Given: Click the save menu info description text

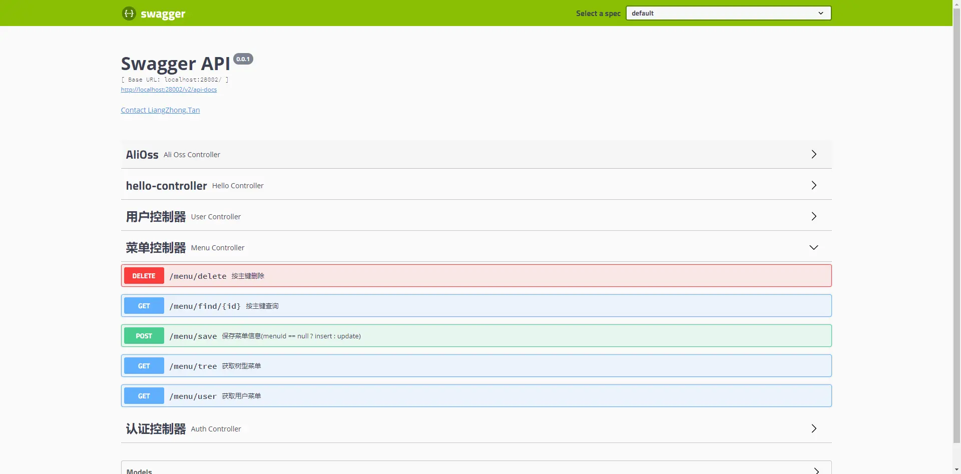Looking at the screenshot, I should (x=291, y=336).
